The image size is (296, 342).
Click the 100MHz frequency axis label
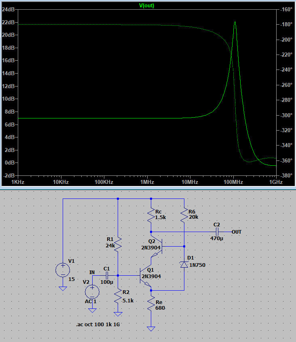(233, 182)
